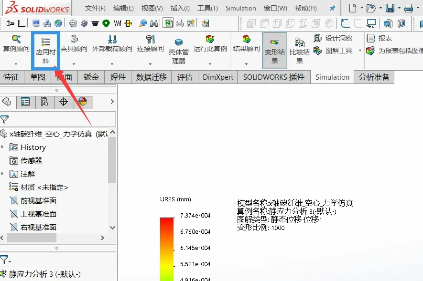Click the 比较结果 button

point(299,51)
